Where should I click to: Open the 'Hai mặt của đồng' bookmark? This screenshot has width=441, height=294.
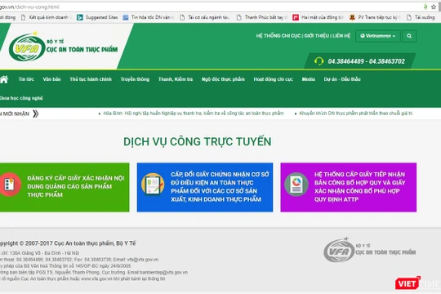318,17
